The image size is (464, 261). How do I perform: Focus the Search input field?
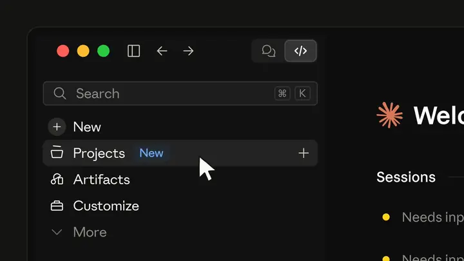click(180, 93)
